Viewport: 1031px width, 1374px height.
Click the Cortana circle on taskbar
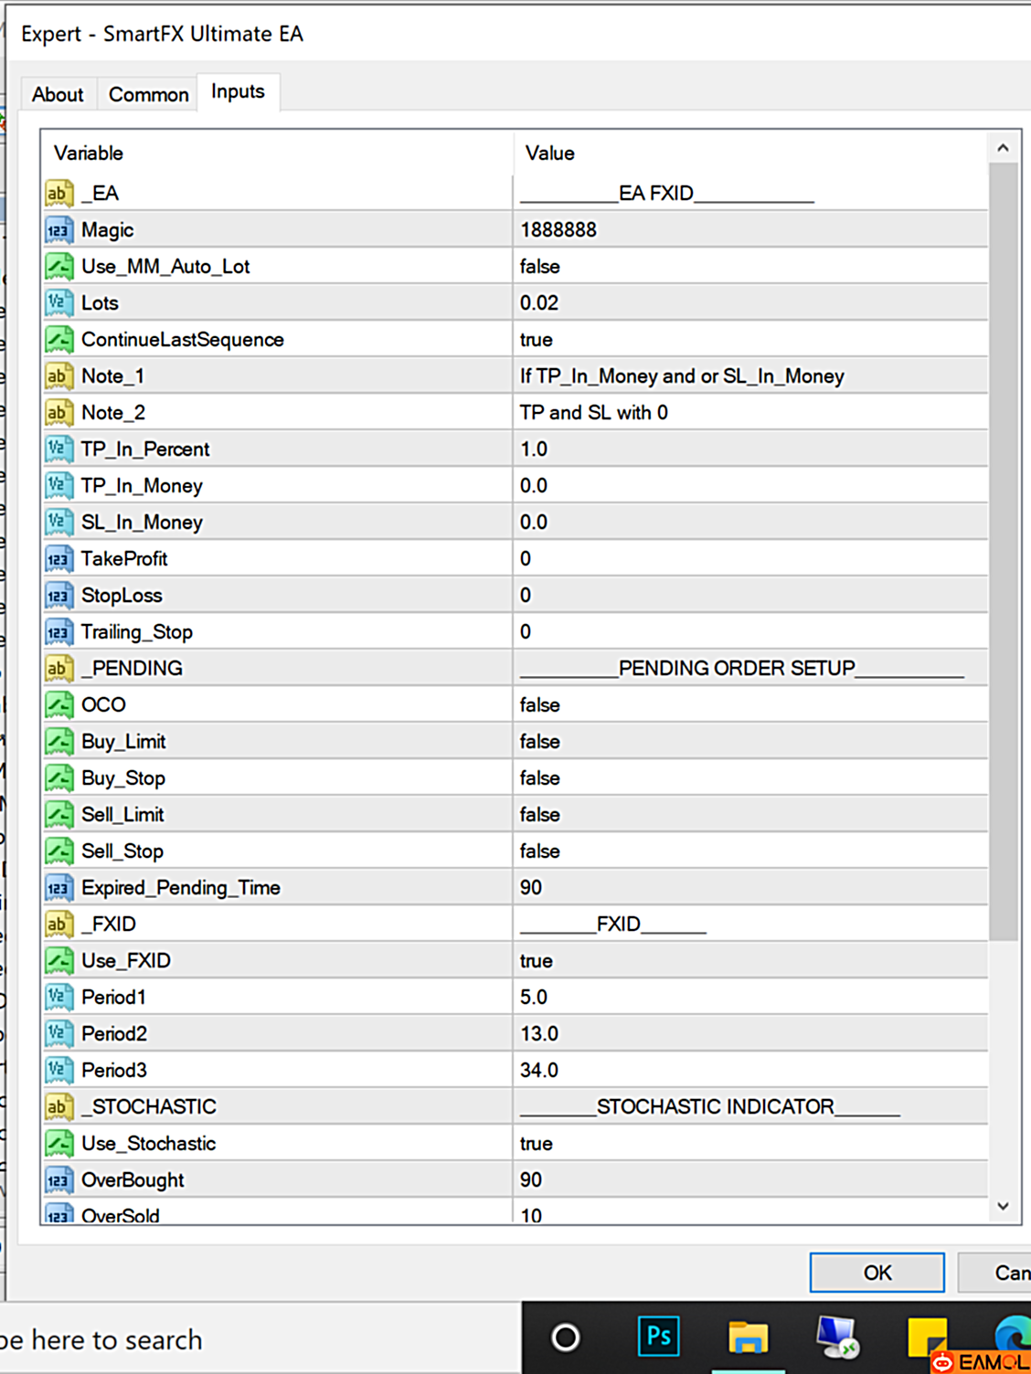[x=566, y=1337]
